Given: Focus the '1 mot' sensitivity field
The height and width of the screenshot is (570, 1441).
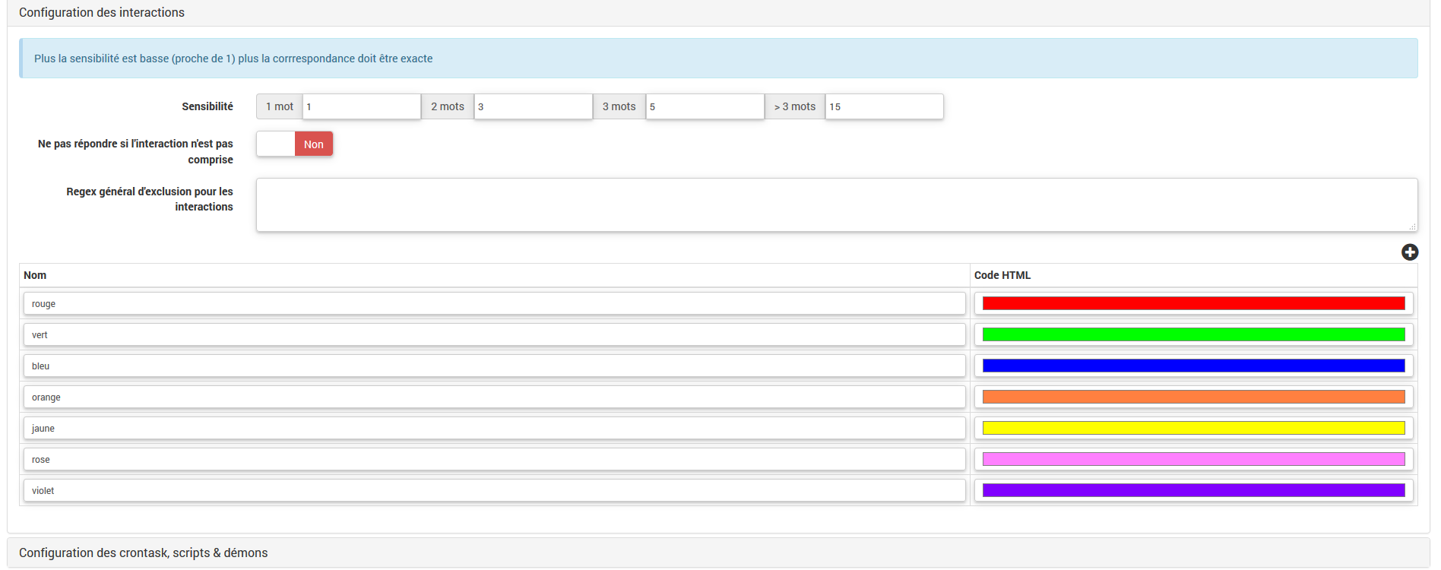Looking at the screenshot, I should tap(361, 107).
